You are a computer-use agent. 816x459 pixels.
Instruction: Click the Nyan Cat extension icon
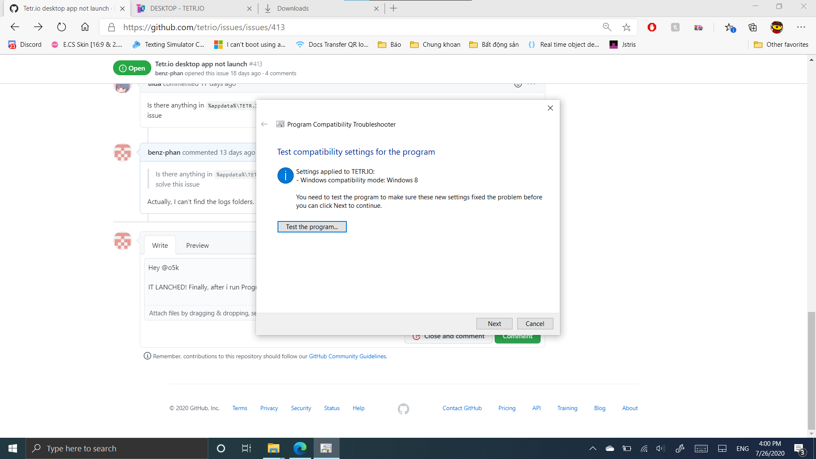point(698,27)
